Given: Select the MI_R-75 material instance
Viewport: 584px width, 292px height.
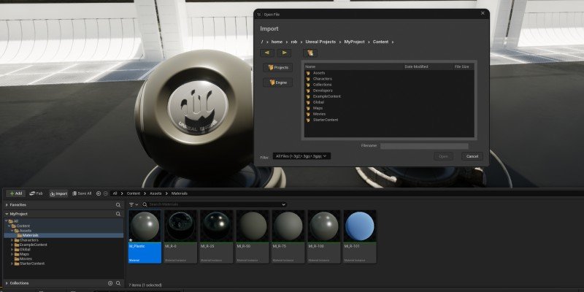Looking at the screenshot, I should point(288,237).
